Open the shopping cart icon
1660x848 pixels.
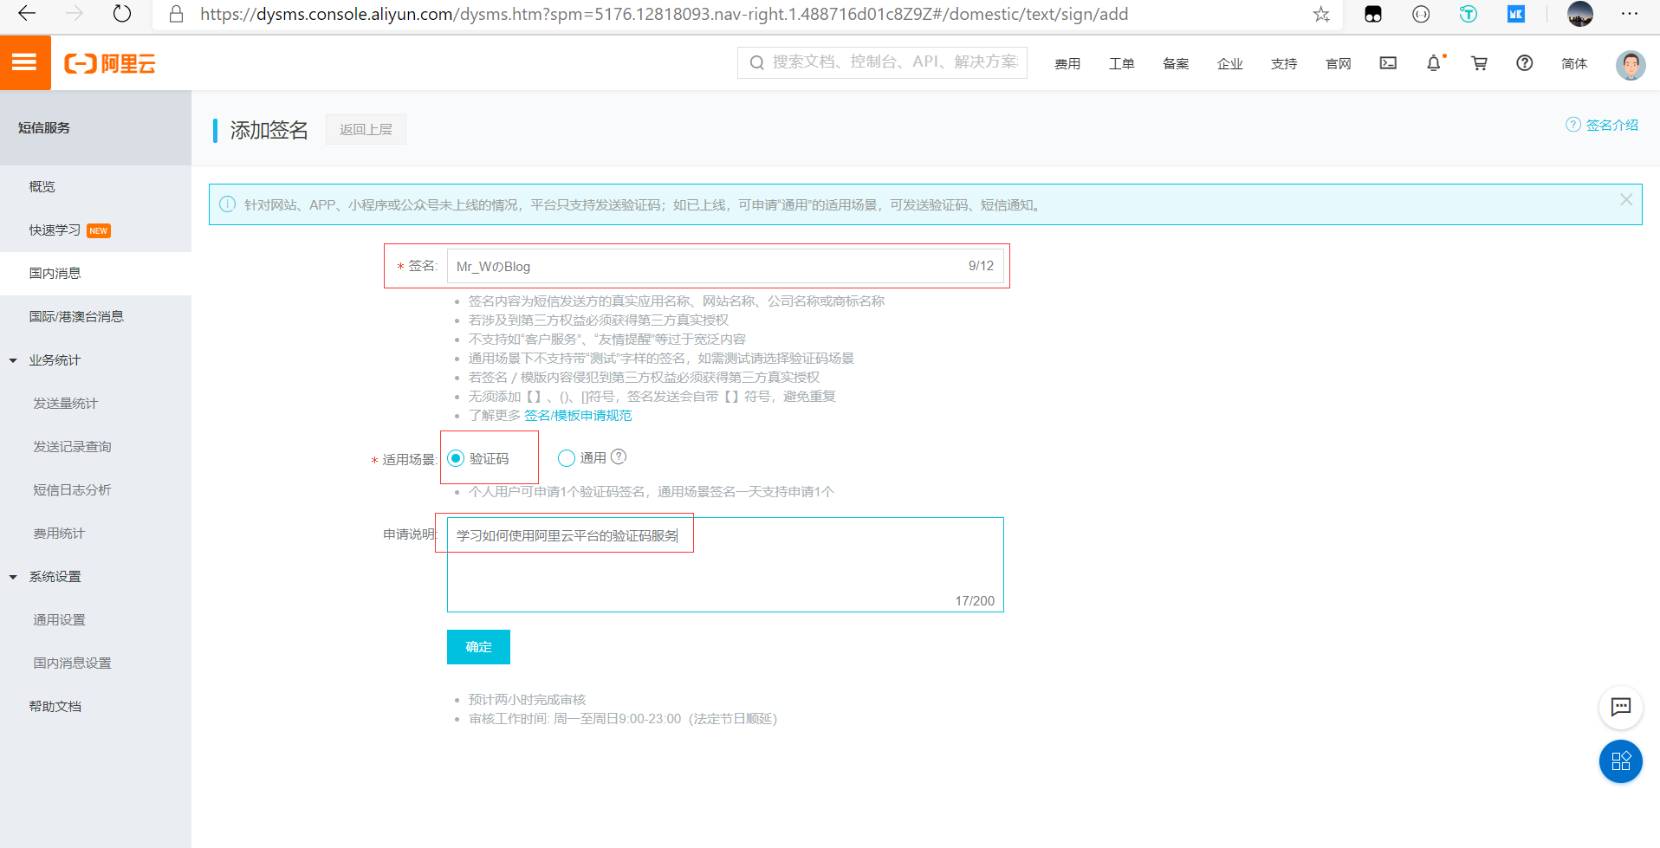click(1479, 62)
